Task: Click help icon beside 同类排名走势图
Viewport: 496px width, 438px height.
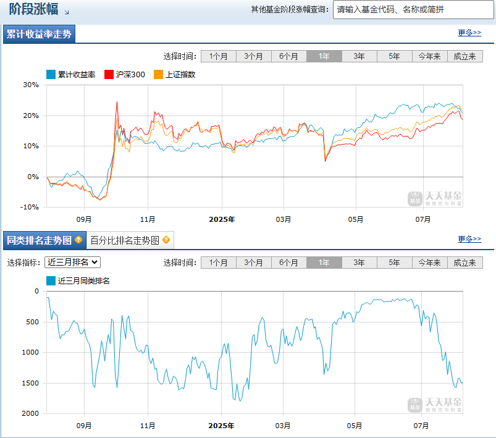Action: coord(78,240)
